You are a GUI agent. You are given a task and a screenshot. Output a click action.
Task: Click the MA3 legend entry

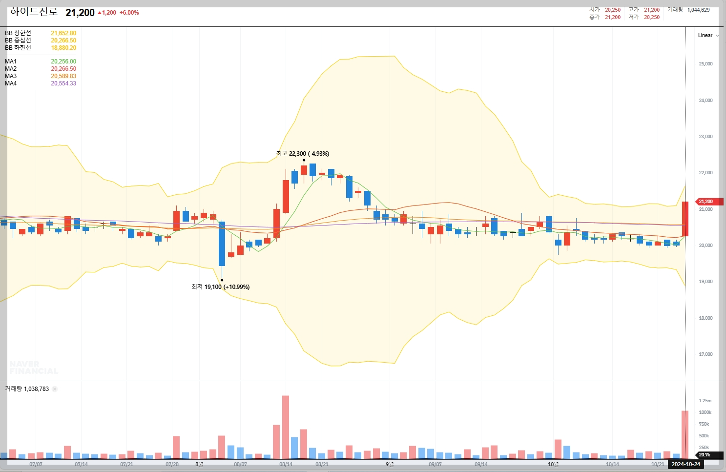pos(11,76)
